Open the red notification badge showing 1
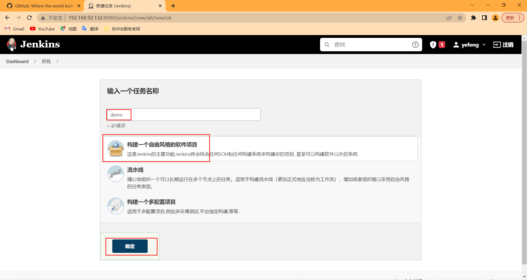527x280 pixels. click(442, 44)
